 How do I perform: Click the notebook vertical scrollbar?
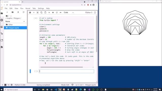coord(97,34)
